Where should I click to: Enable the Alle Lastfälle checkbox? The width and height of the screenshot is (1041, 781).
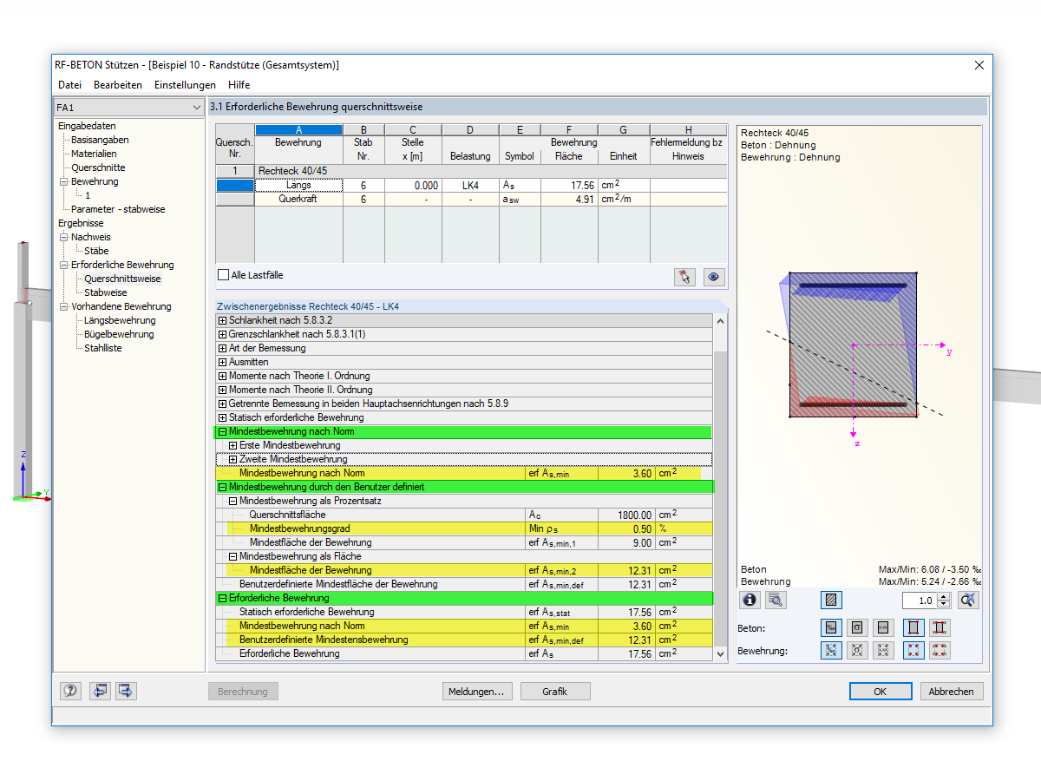click(x=224, y=275)
